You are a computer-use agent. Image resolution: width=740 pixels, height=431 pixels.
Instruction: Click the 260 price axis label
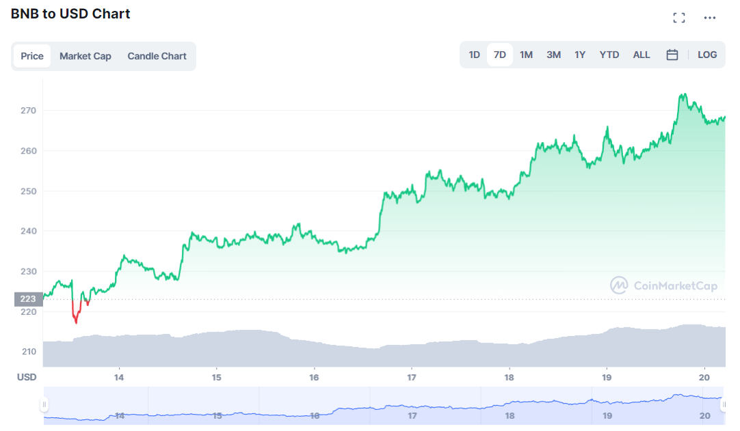(x=28, y=151)
